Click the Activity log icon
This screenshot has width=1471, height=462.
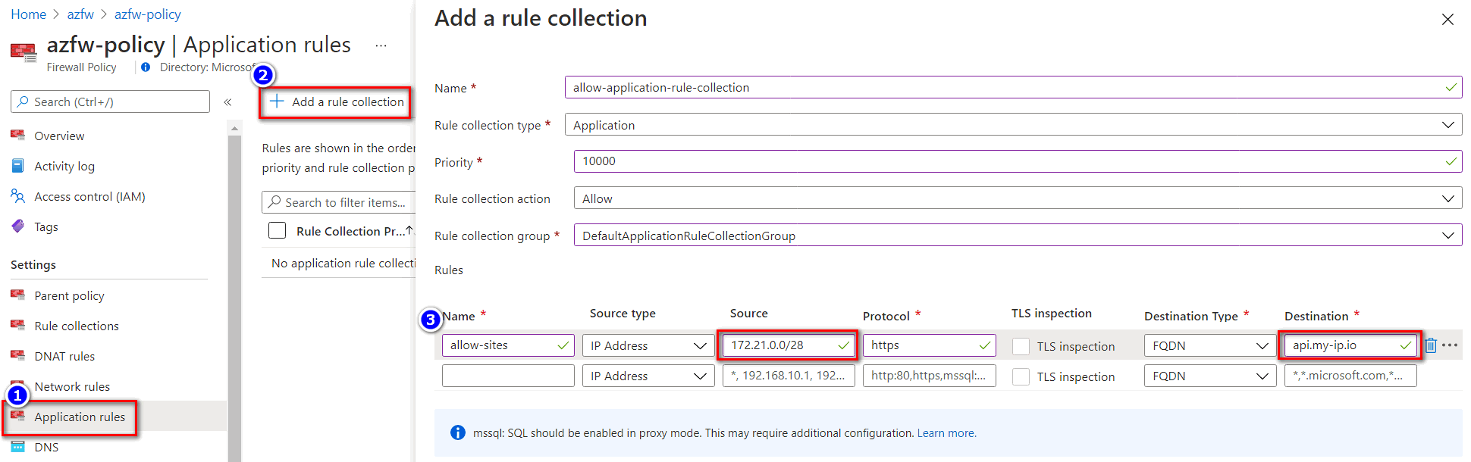[18, 166]
